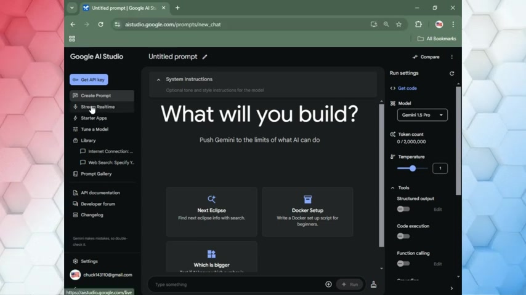
Task: Click the Model section icon
Action: point(392,103)
